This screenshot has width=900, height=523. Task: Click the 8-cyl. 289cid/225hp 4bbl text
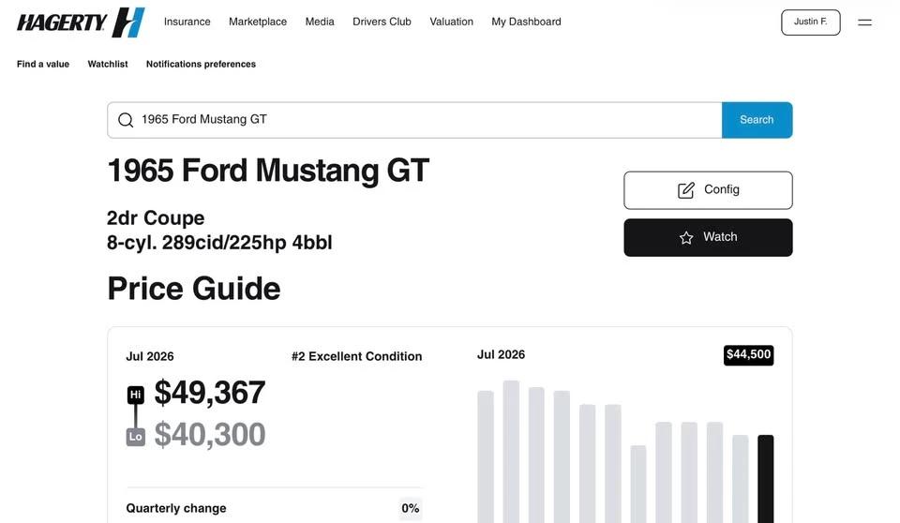(x=219, y=243)
